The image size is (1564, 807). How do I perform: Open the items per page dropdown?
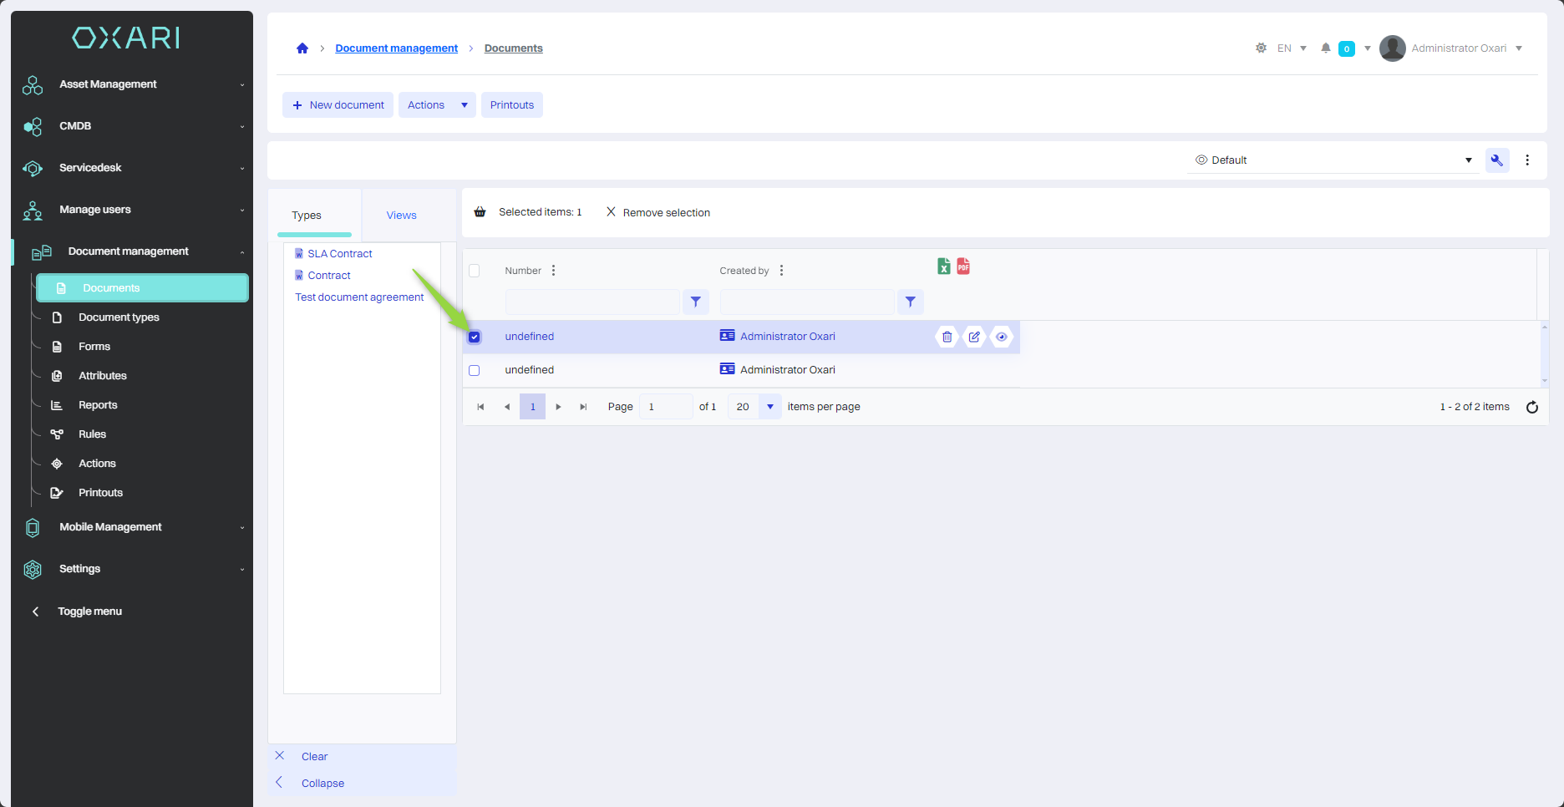769,407
